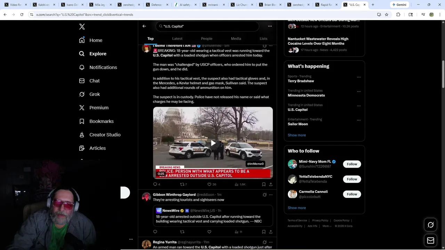Click the back arrow beside search box
445x250 pixels.
(x=144, y=26)
